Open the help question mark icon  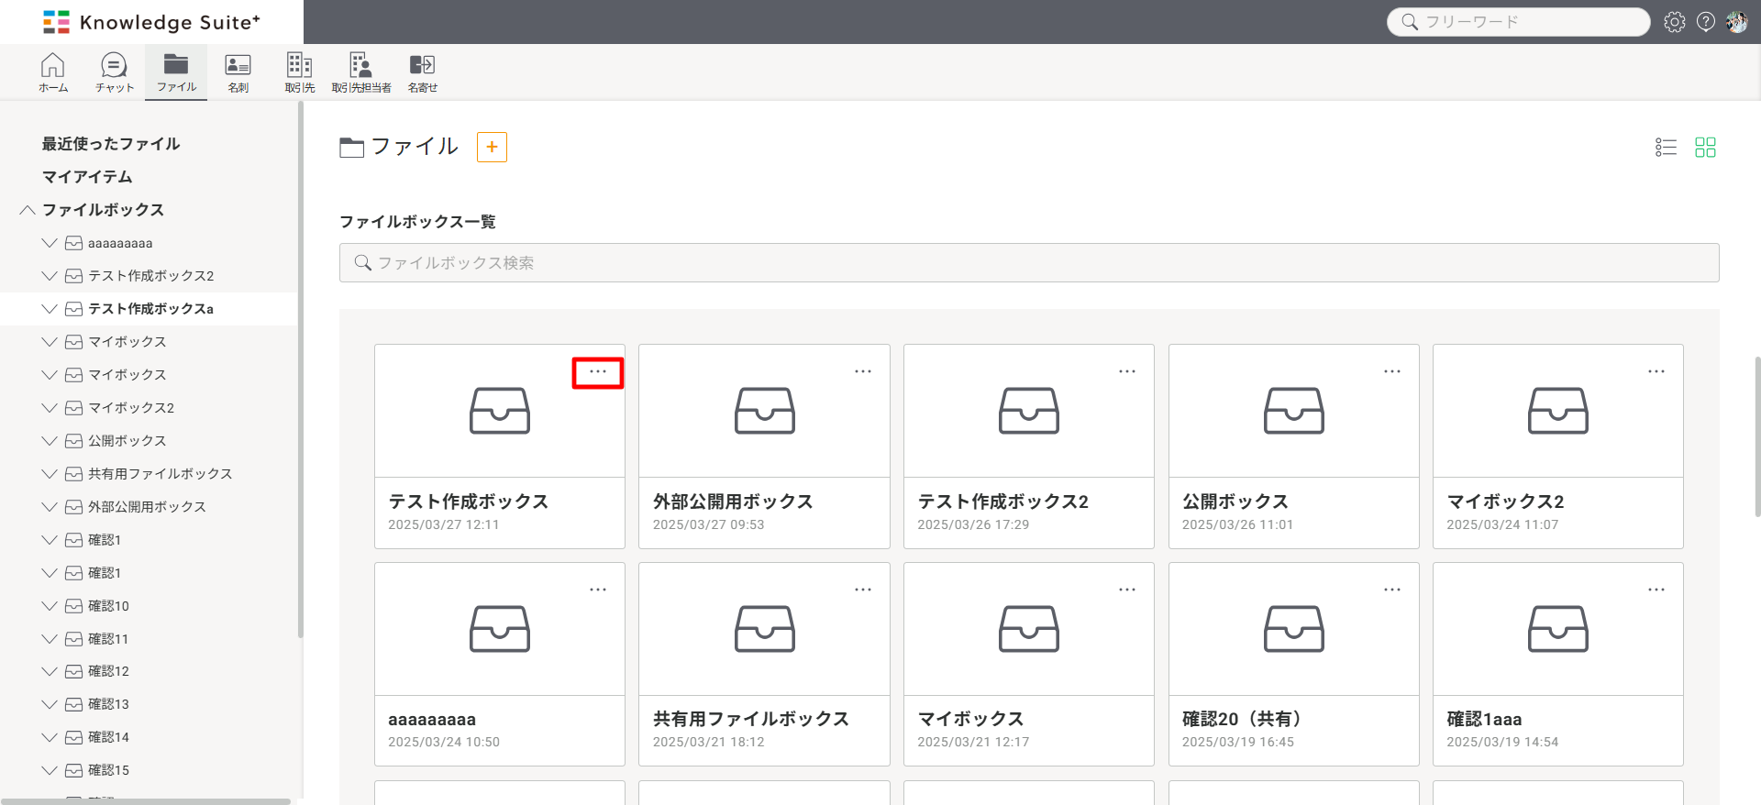(x=1706, y=22)
